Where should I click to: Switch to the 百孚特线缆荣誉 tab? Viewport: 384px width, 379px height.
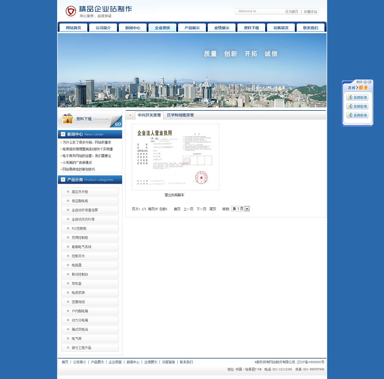[180, 115]
